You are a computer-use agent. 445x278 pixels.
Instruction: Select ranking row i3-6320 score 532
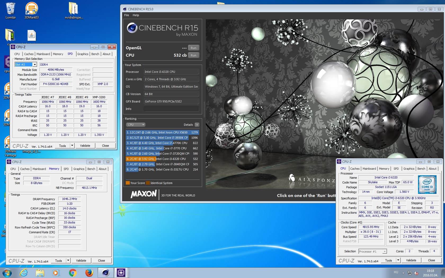coord(162,159)
